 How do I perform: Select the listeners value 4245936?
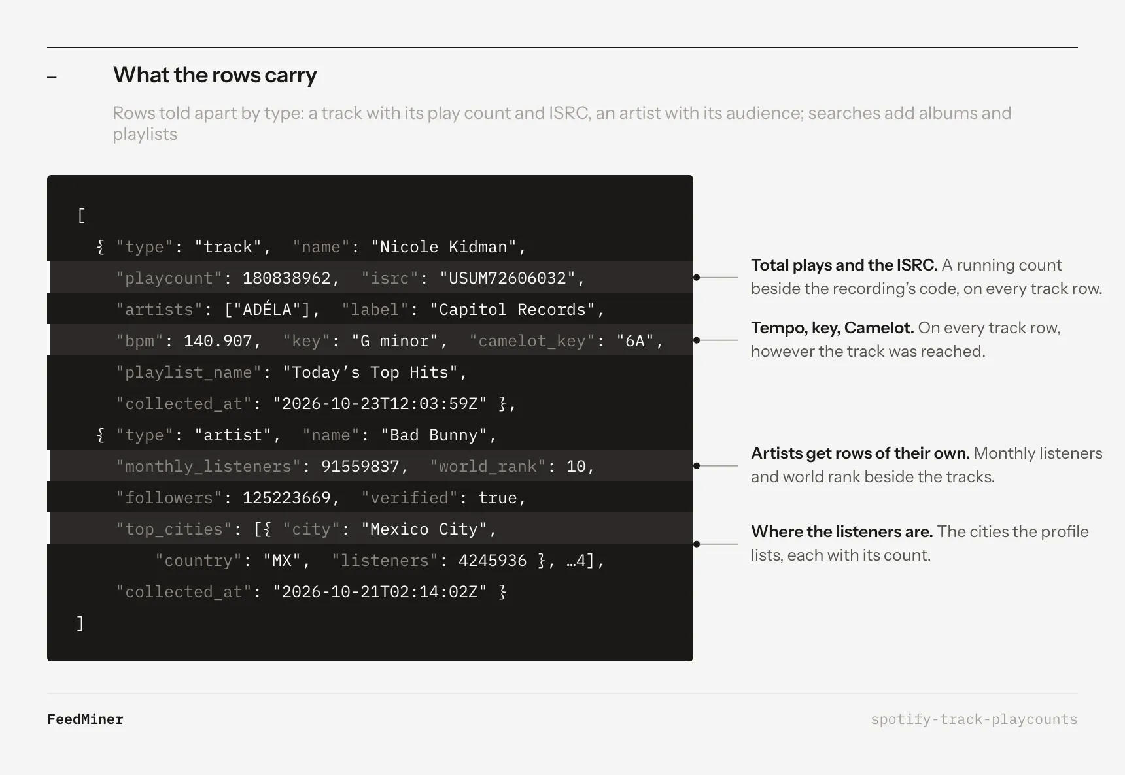click(x=493, y=561)
